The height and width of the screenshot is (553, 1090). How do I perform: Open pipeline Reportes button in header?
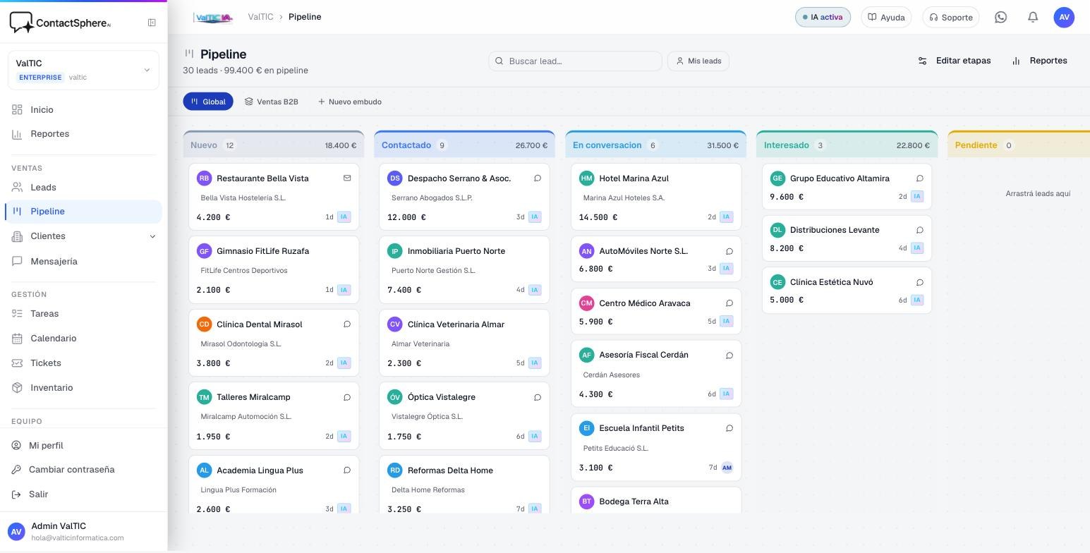pyautogui.click(x=1040, y=61)
